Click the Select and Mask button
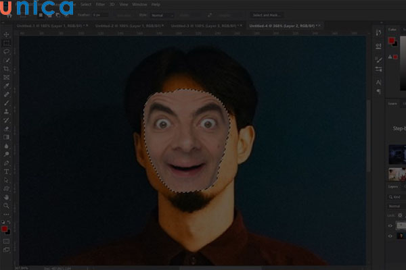 tap(267, 14)
